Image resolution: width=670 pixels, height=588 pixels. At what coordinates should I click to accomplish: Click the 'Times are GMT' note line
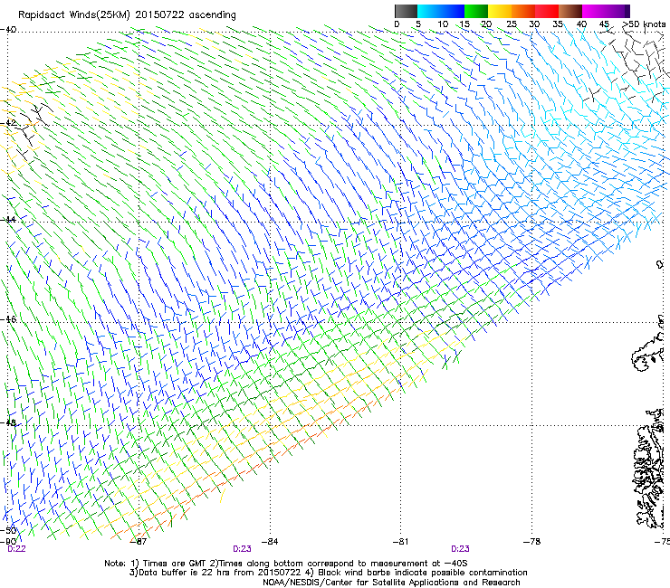(286, 564)
